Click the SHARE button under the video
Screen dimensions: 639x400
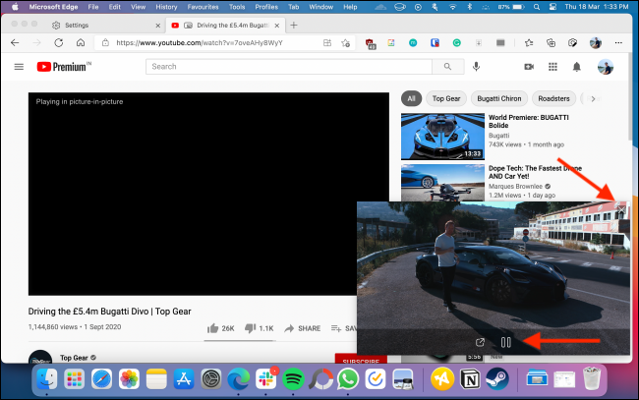(302, 327)
